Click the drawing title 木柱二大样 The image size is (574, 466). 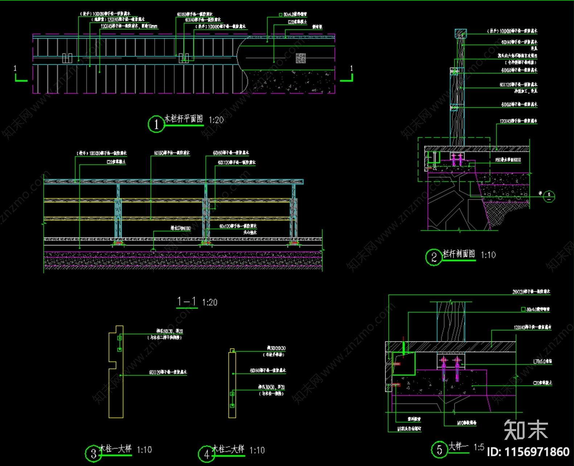pyautogui.click(x=229, y=449)
